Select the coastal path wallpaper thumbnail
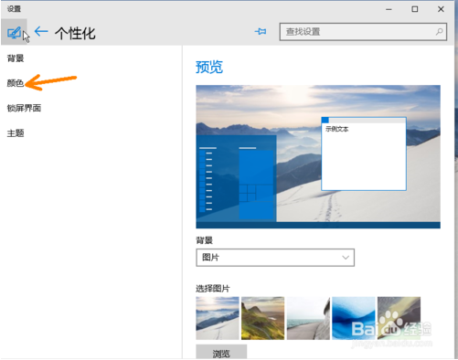 tap(308, 318)
